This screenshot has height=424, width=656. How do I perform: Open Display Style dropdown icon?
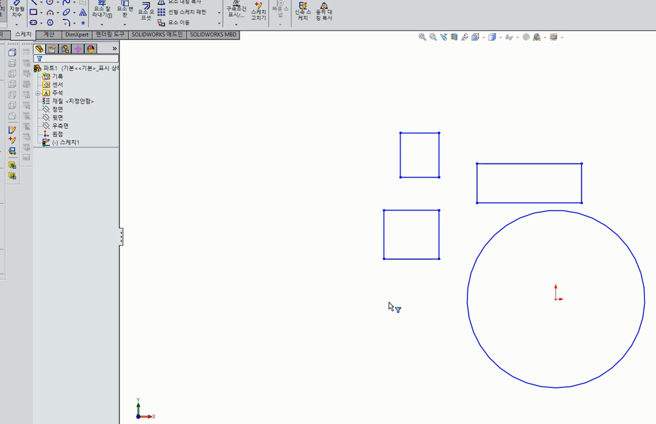tap(492, 37)
